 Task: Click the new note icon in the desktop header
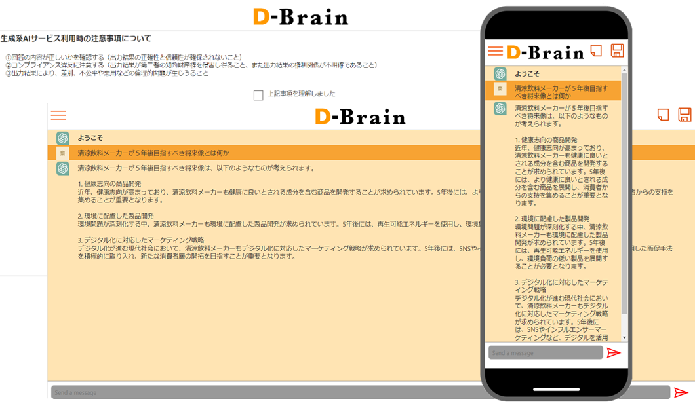click(x=663, y=114)
